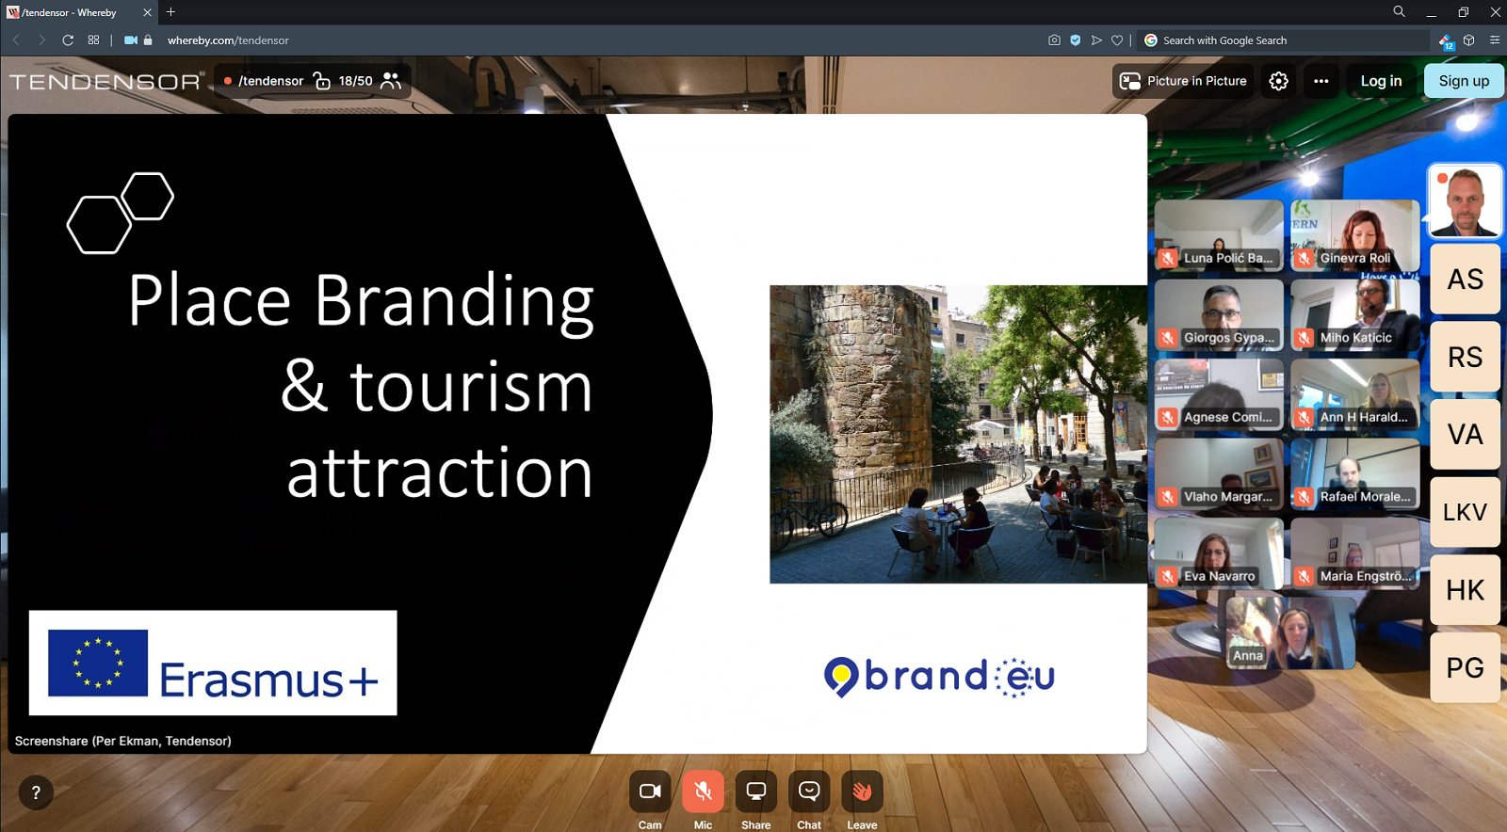Viewport: 1507px width, 832px height.
Task: Select Rafael Morale... video tile
Action: tap(1354, 474)
